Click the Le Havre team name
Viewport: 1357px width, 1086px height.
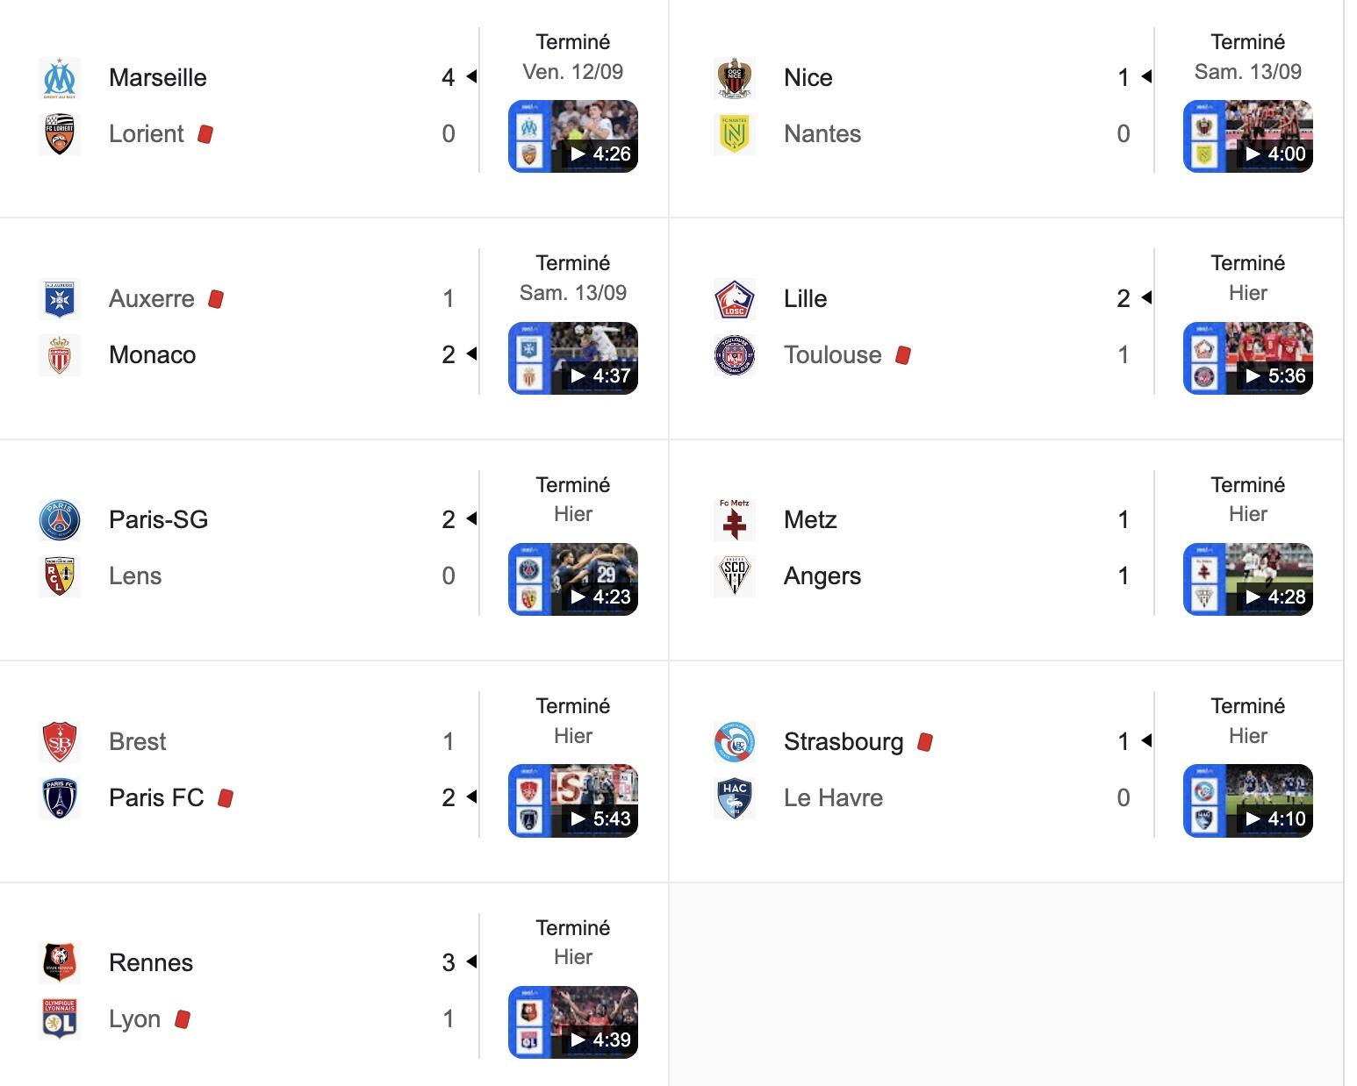833,798
